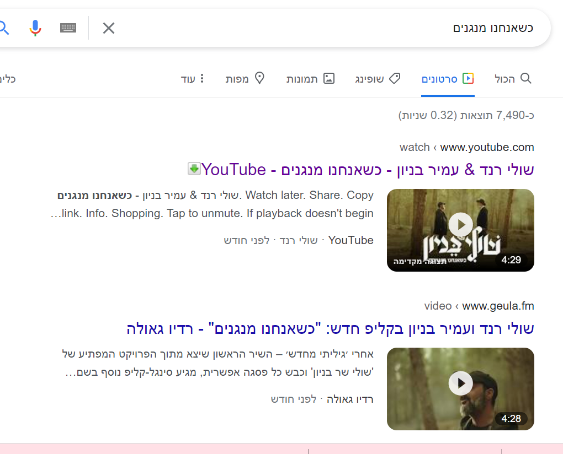Click the search magnifier icon
The width and height of the screenshot is (563, 454).
click(x=6, y=28)
